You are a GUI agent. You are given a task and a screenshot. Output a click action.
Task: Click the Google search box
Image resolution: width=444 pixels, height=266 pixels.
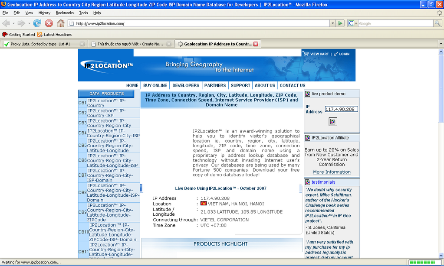[395, 23]
